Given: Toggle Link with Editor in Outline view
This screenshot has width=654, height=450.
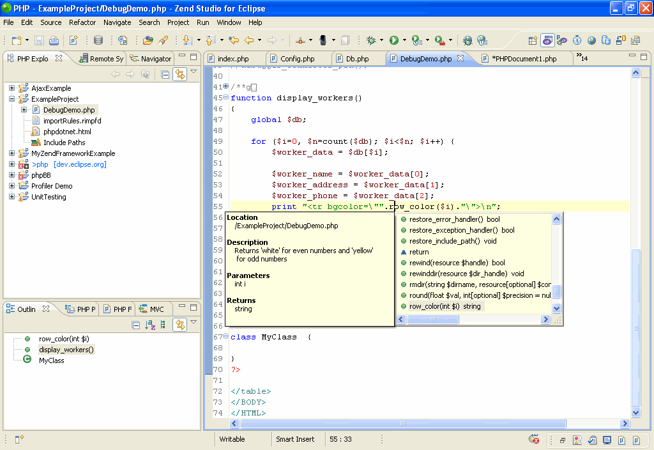Looking at the screenshot, I should 179,325.
